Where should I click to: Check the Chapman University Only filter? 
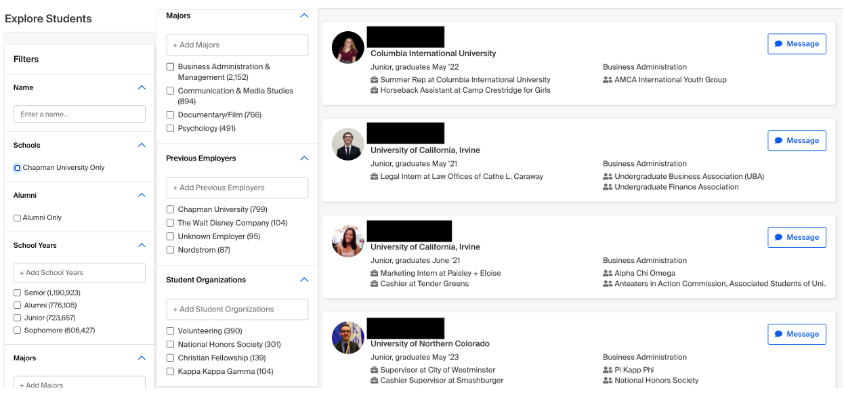(x=17, y=168)
